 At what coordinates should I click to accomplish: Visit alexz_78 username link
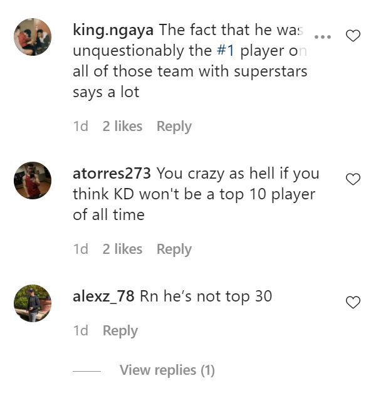(103, 296)
